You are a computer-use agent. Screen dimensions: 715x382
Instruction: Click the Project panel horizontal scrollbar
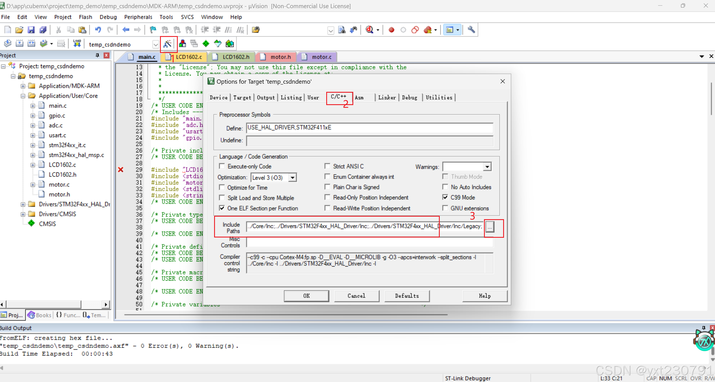coord(44,304)
